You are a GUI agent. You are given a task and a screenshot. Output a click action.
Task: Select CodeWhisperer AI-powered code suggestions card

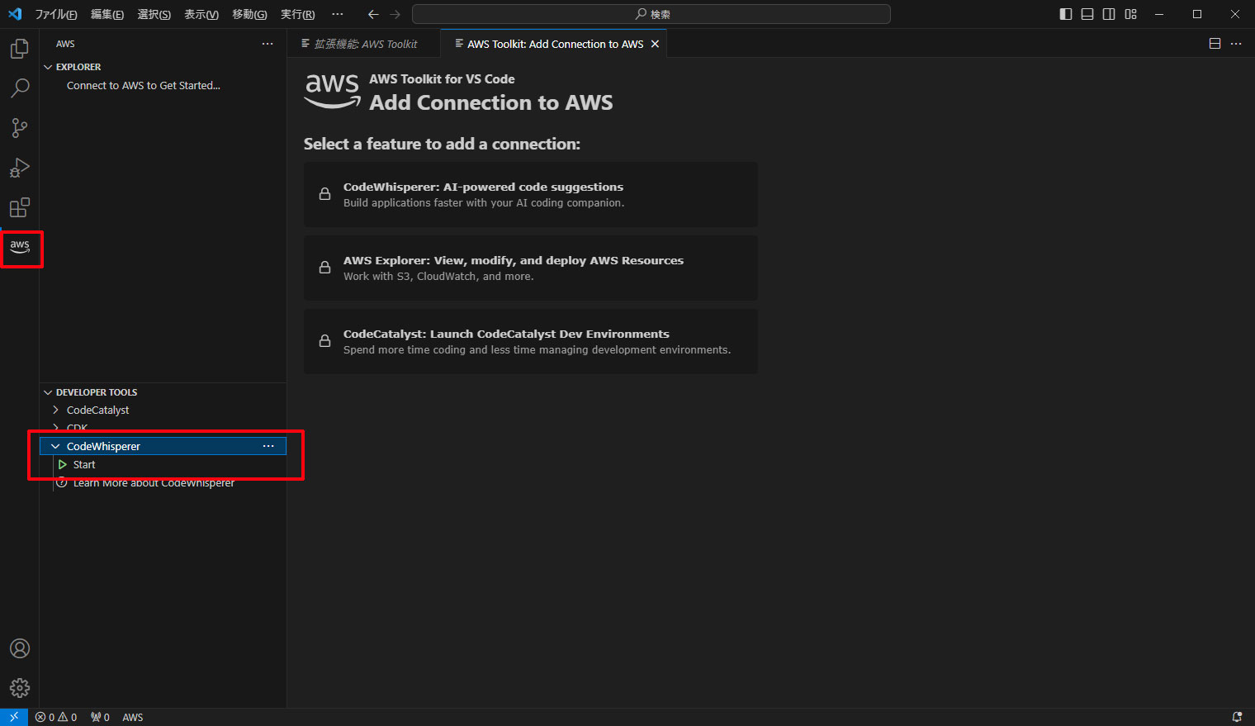(x=531, y=194)
